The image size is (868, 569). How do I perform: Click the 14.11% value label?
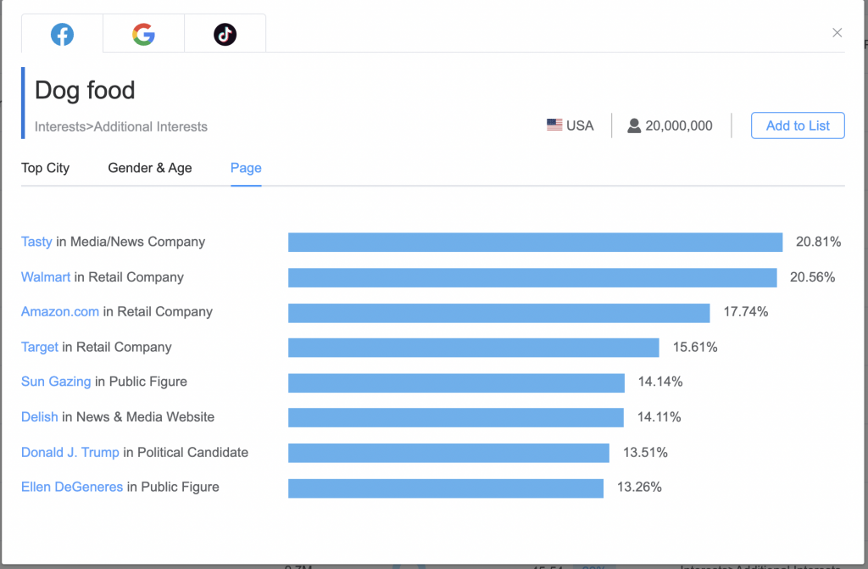[659, 417]
